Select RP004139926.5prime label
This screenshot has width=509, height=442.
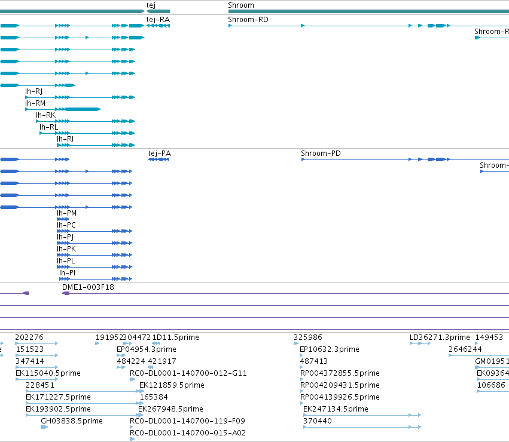pyautogui.click(x=340, y=397)
